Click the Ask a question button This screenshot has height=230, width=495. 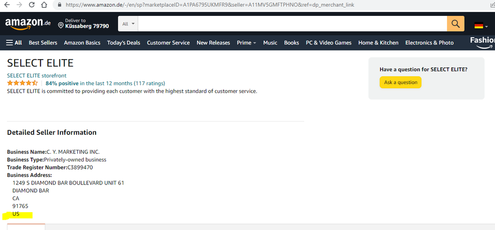(400, 82)
